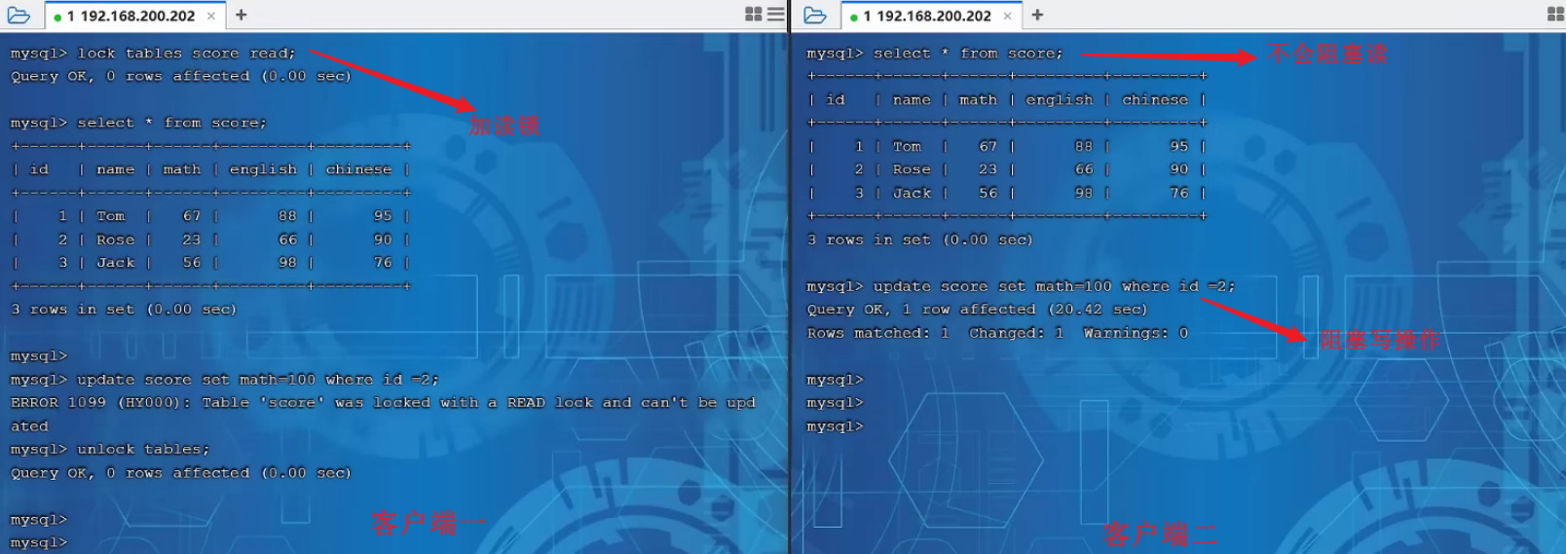Click the last mysql> prompt in left terminal
Screen dimensions: 1566x554
pos(39,542)
